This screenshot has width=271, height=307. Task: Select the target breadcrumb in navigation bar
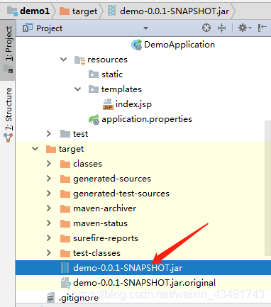point(84,11)
